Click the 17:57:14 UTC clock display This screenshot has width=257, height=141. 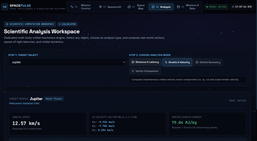pos(242,7)
